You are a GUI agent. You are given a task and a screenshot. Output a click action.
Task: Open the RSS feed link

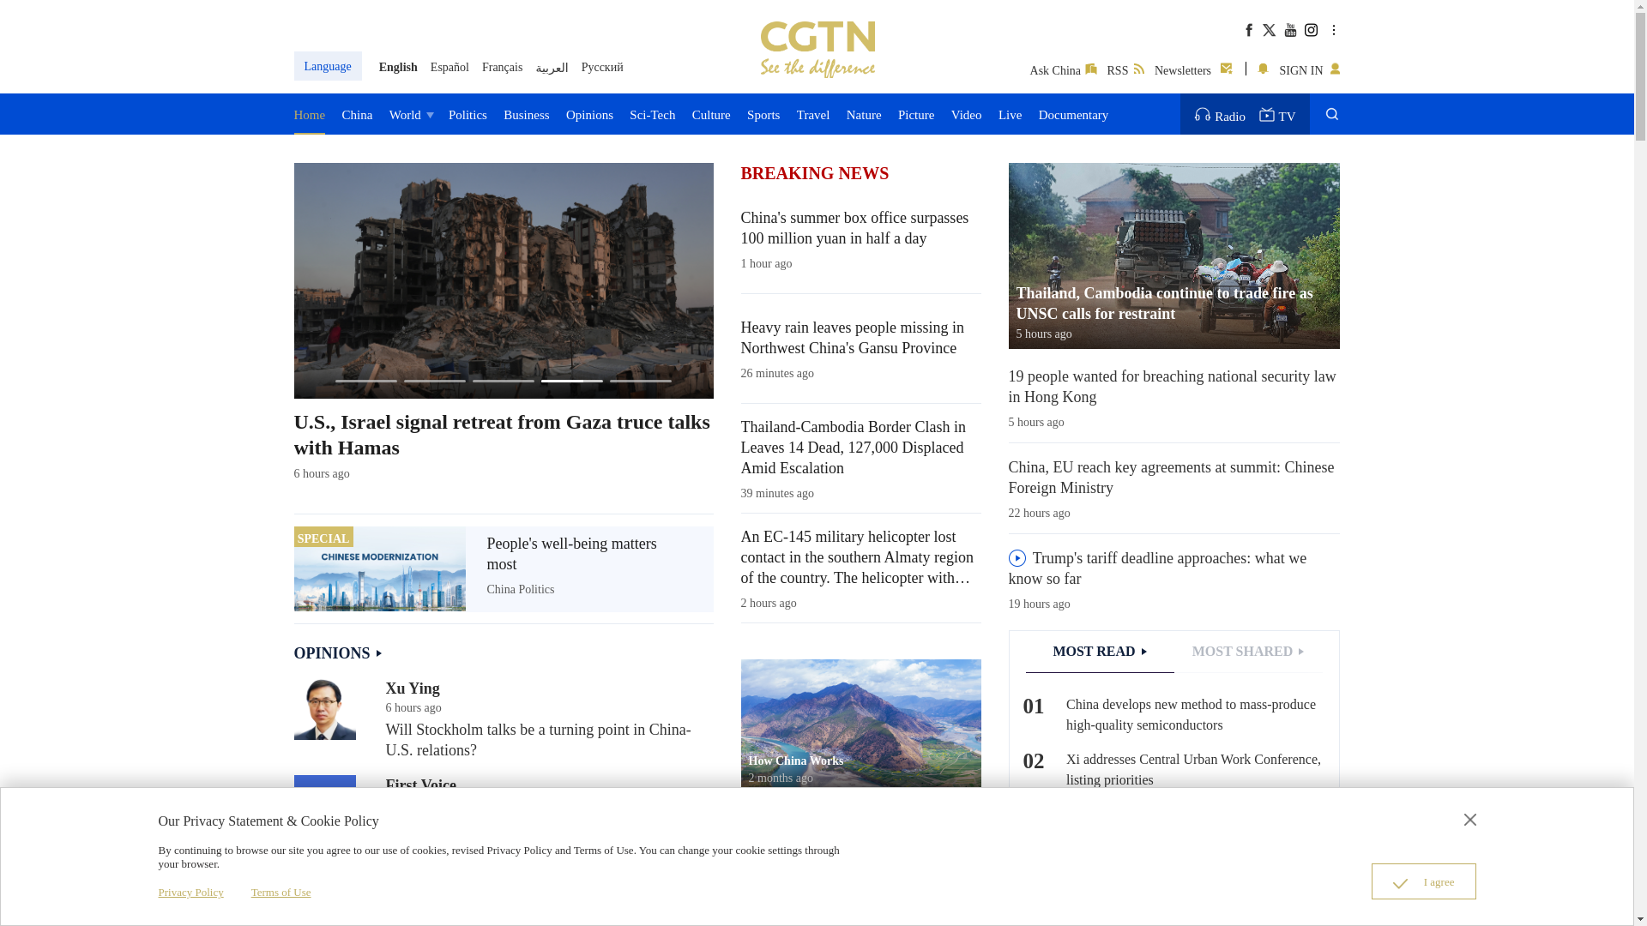click(1125, 70)
